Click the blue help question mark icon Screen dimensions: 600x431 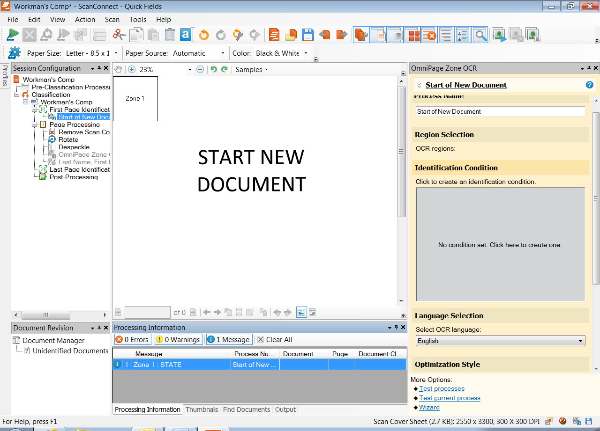[590, 85]
